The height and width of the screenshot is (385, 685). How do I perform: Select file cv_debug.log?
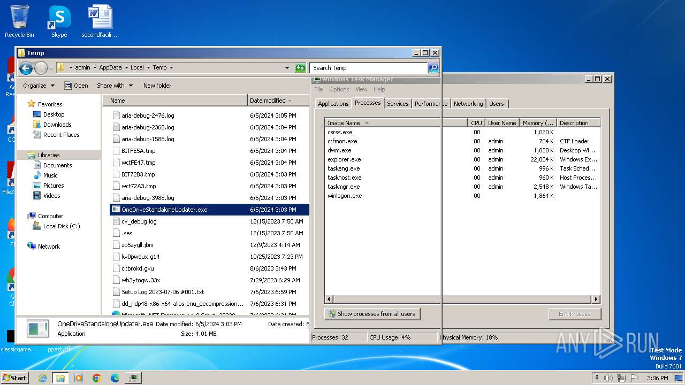pyautogui.click(x=139, y=221)
